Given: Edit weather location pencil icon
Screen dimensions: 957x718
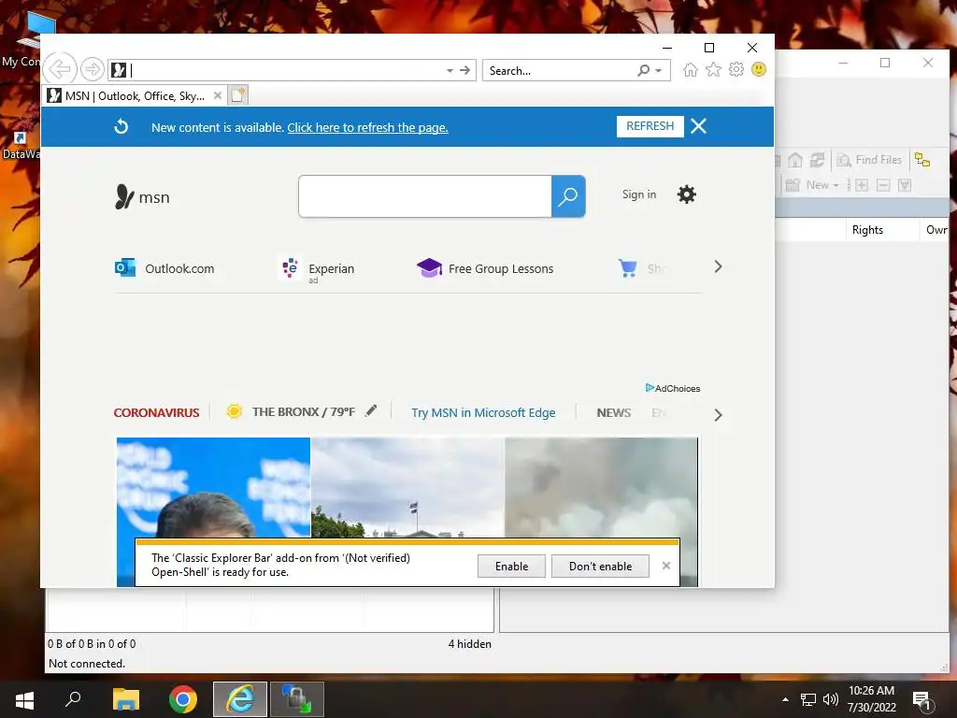Looking at the screenshot, I should [x=371, y=411].
